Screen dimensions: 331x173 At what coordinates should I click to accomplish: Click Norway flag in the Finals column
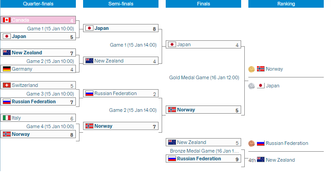click(172, 110)
